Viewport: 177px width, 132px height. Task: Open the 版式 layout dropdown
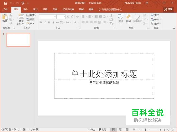point(31,15)
